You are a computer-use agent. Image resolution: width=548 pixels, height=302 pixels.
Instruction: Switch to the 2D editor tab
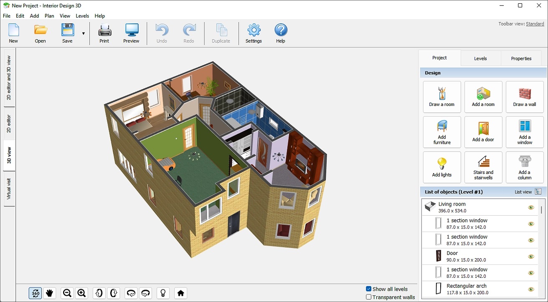coord(9,123)
